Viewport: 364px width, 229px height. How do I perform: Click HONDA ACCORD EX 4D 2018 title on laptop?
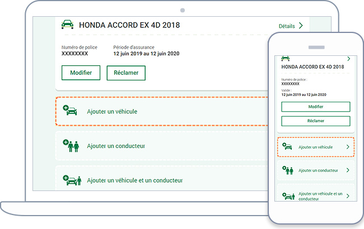[129, 25]
